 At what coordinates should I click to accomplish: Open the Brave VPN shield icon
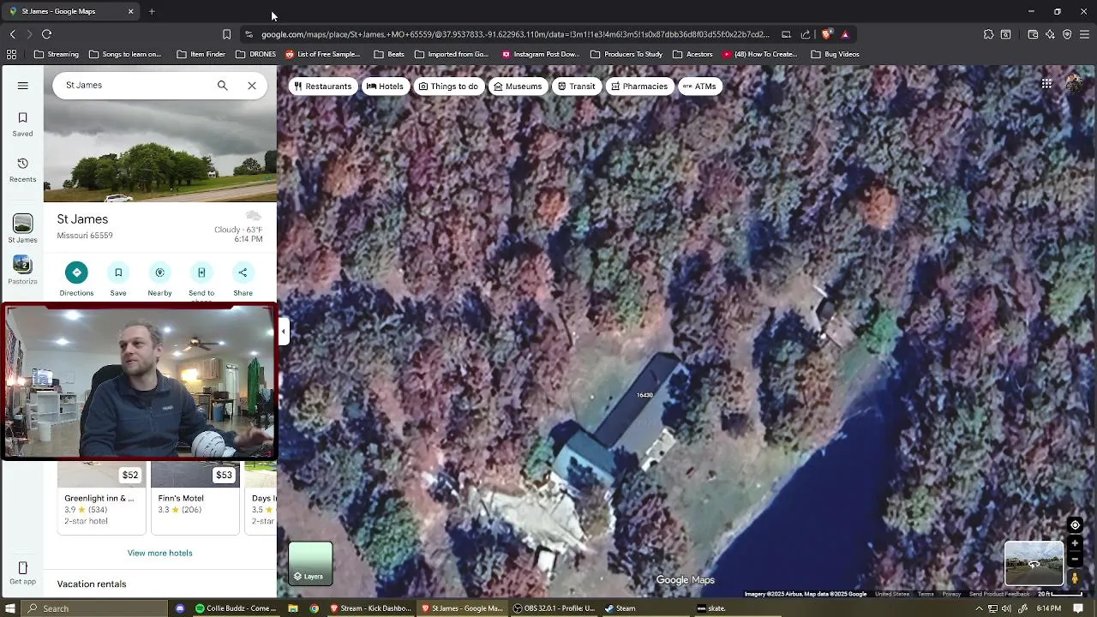1067,34
